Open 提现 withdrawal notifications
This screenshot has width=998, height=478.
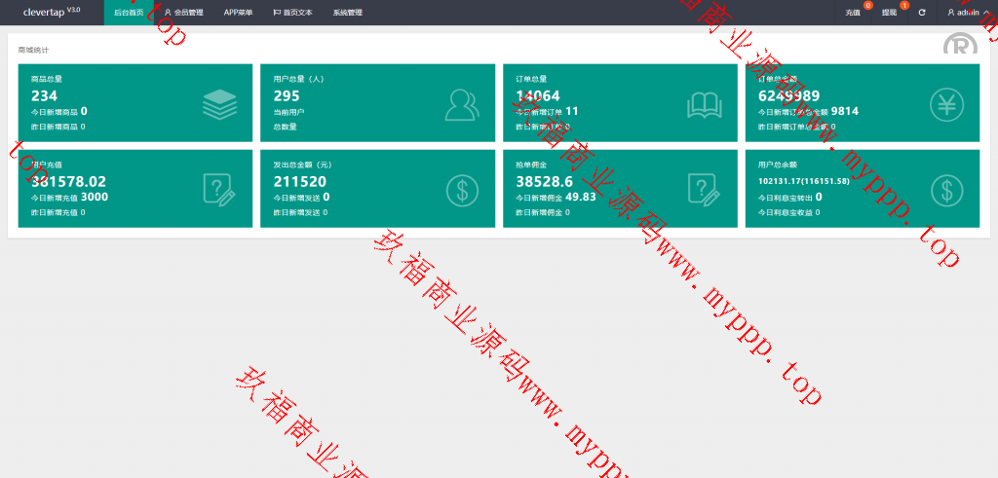tap(890, 13)
